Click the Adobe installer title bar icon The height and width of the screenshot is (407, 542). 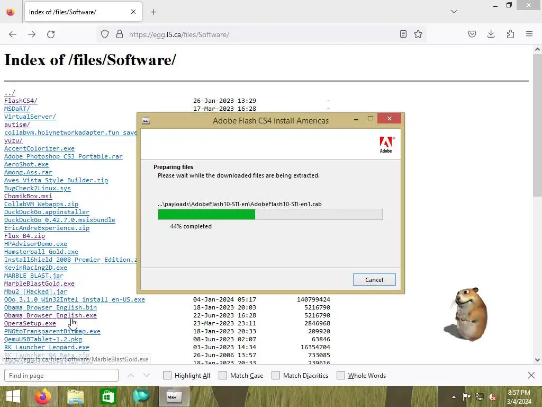click(146, 121)
